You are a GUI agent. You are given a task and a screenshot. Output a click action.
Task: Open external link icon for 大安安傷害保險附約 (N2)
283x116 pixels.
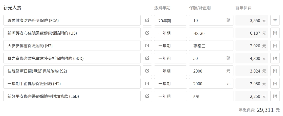[147, 45]
